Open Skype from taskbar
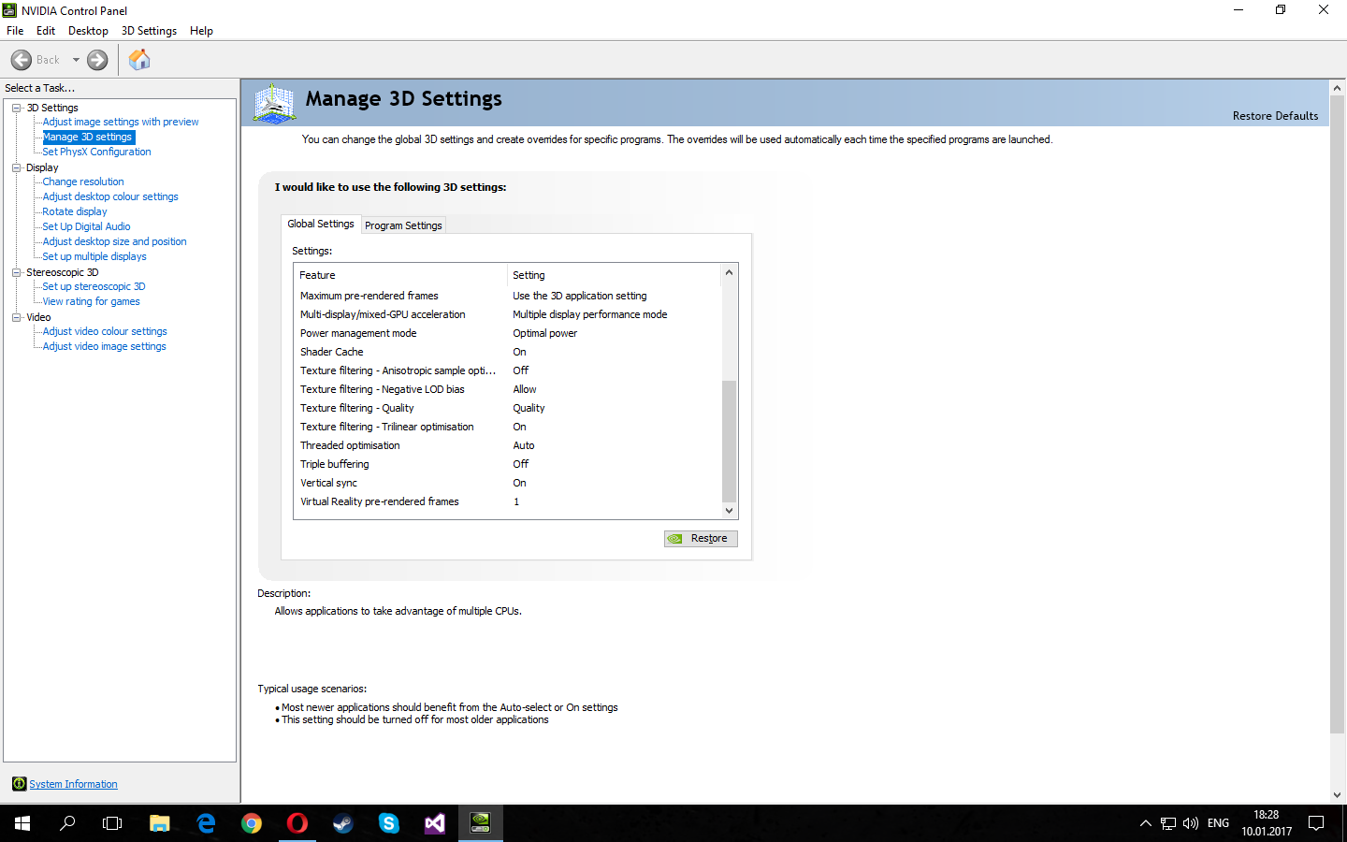This screenshot has height=842, width=1347. tap(389, 823)
